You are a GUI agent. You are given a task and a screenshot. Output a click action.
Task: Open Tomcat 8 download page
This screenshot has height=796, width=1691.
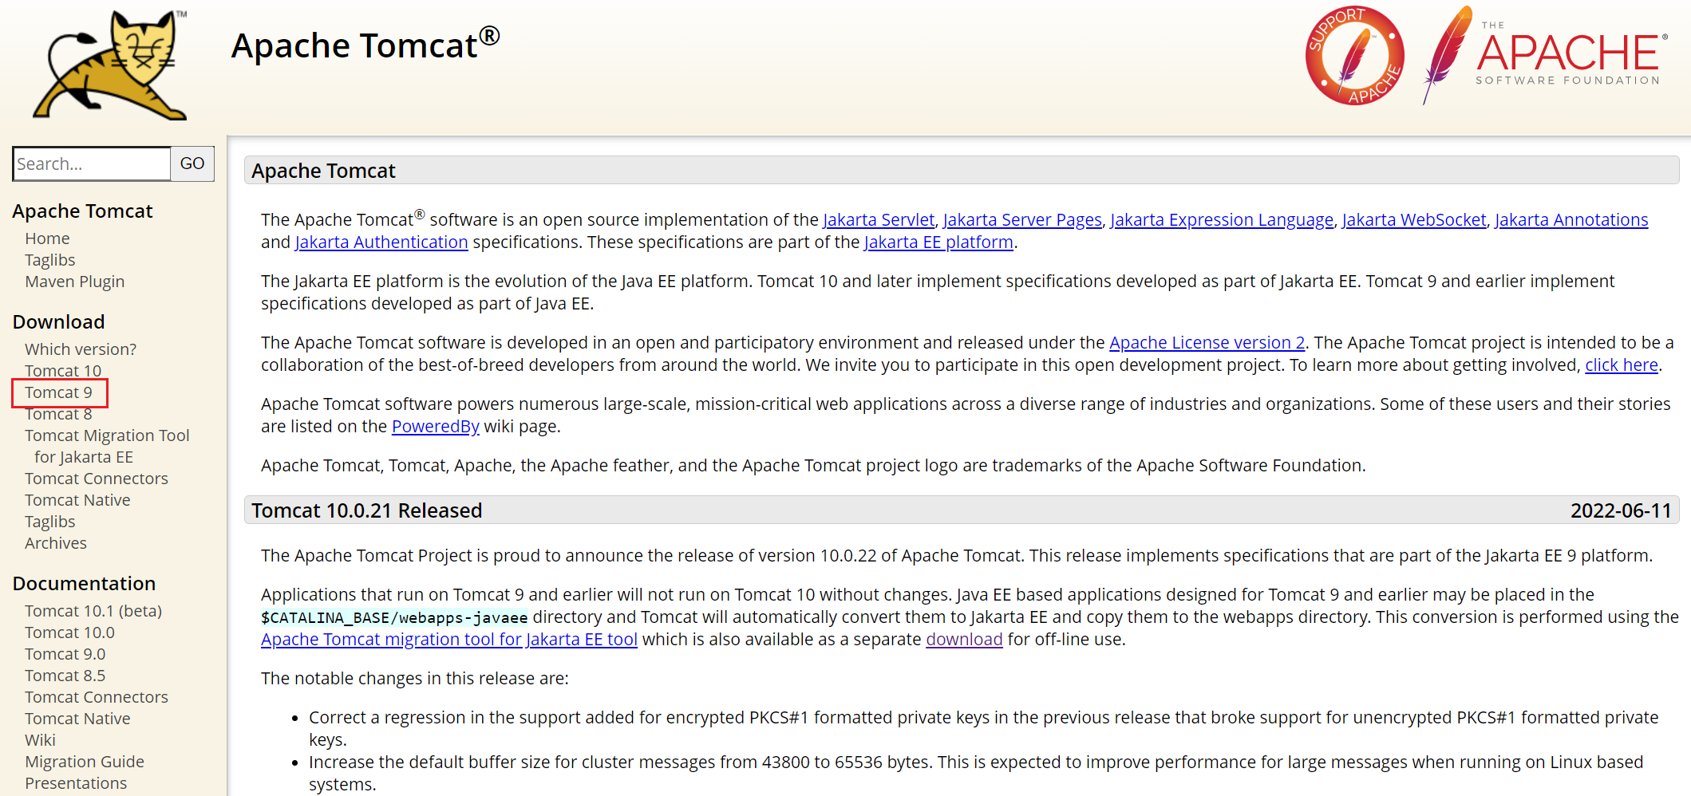[58, 414]
